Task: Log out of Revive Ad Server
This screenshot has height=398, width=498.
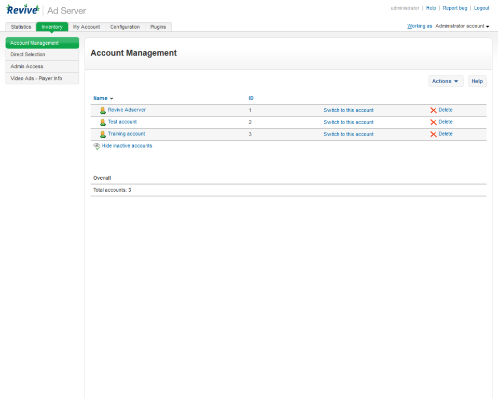Action: (481, 8)
